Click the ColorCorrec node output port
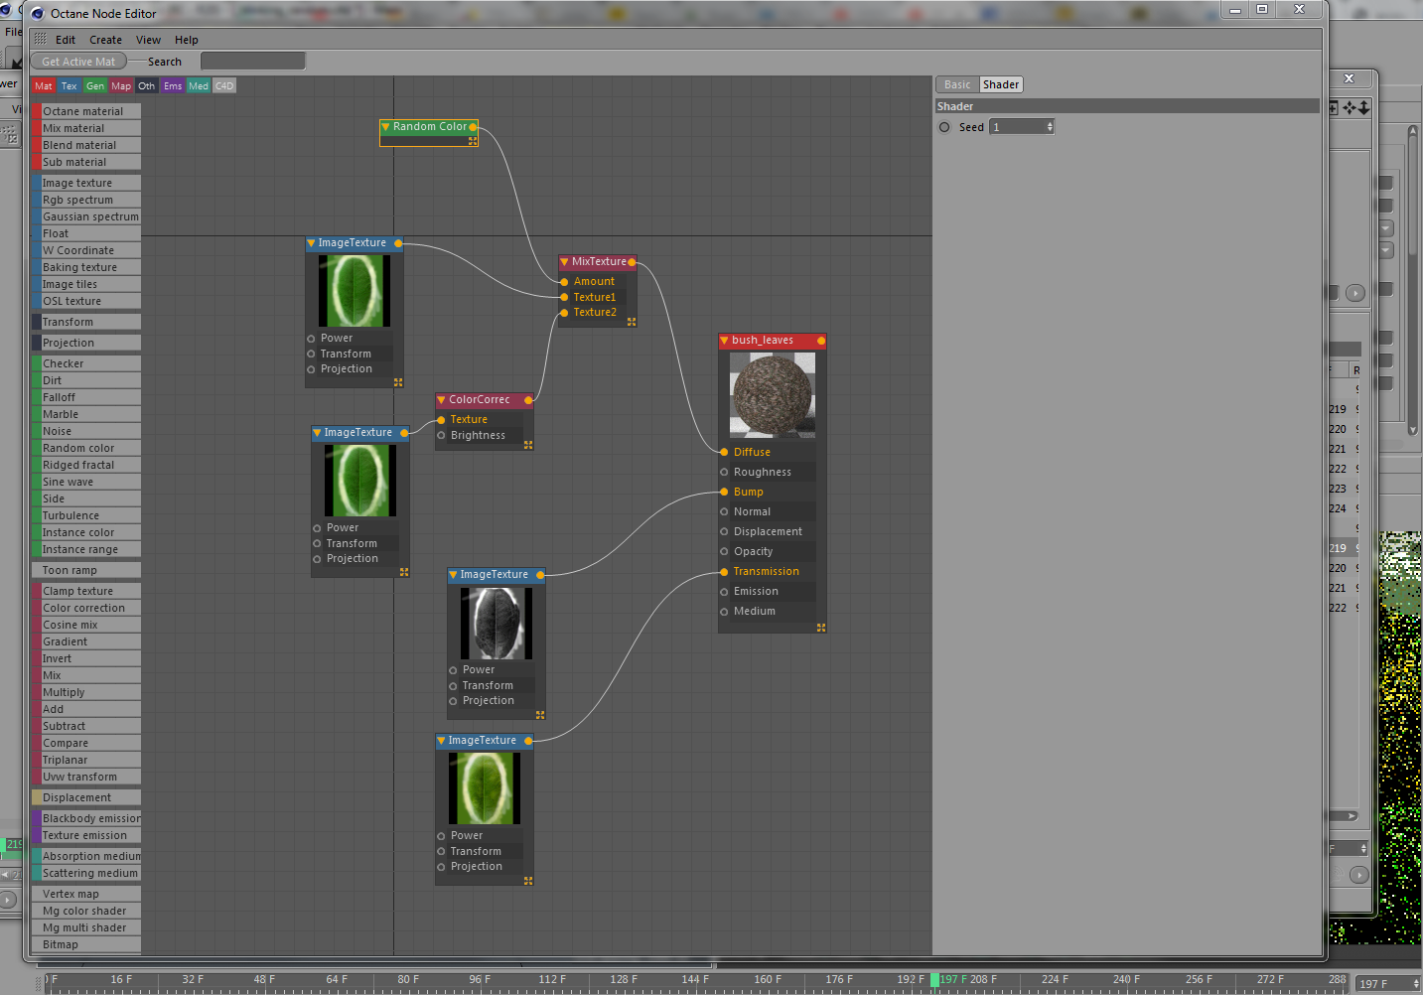 (528, 400)
